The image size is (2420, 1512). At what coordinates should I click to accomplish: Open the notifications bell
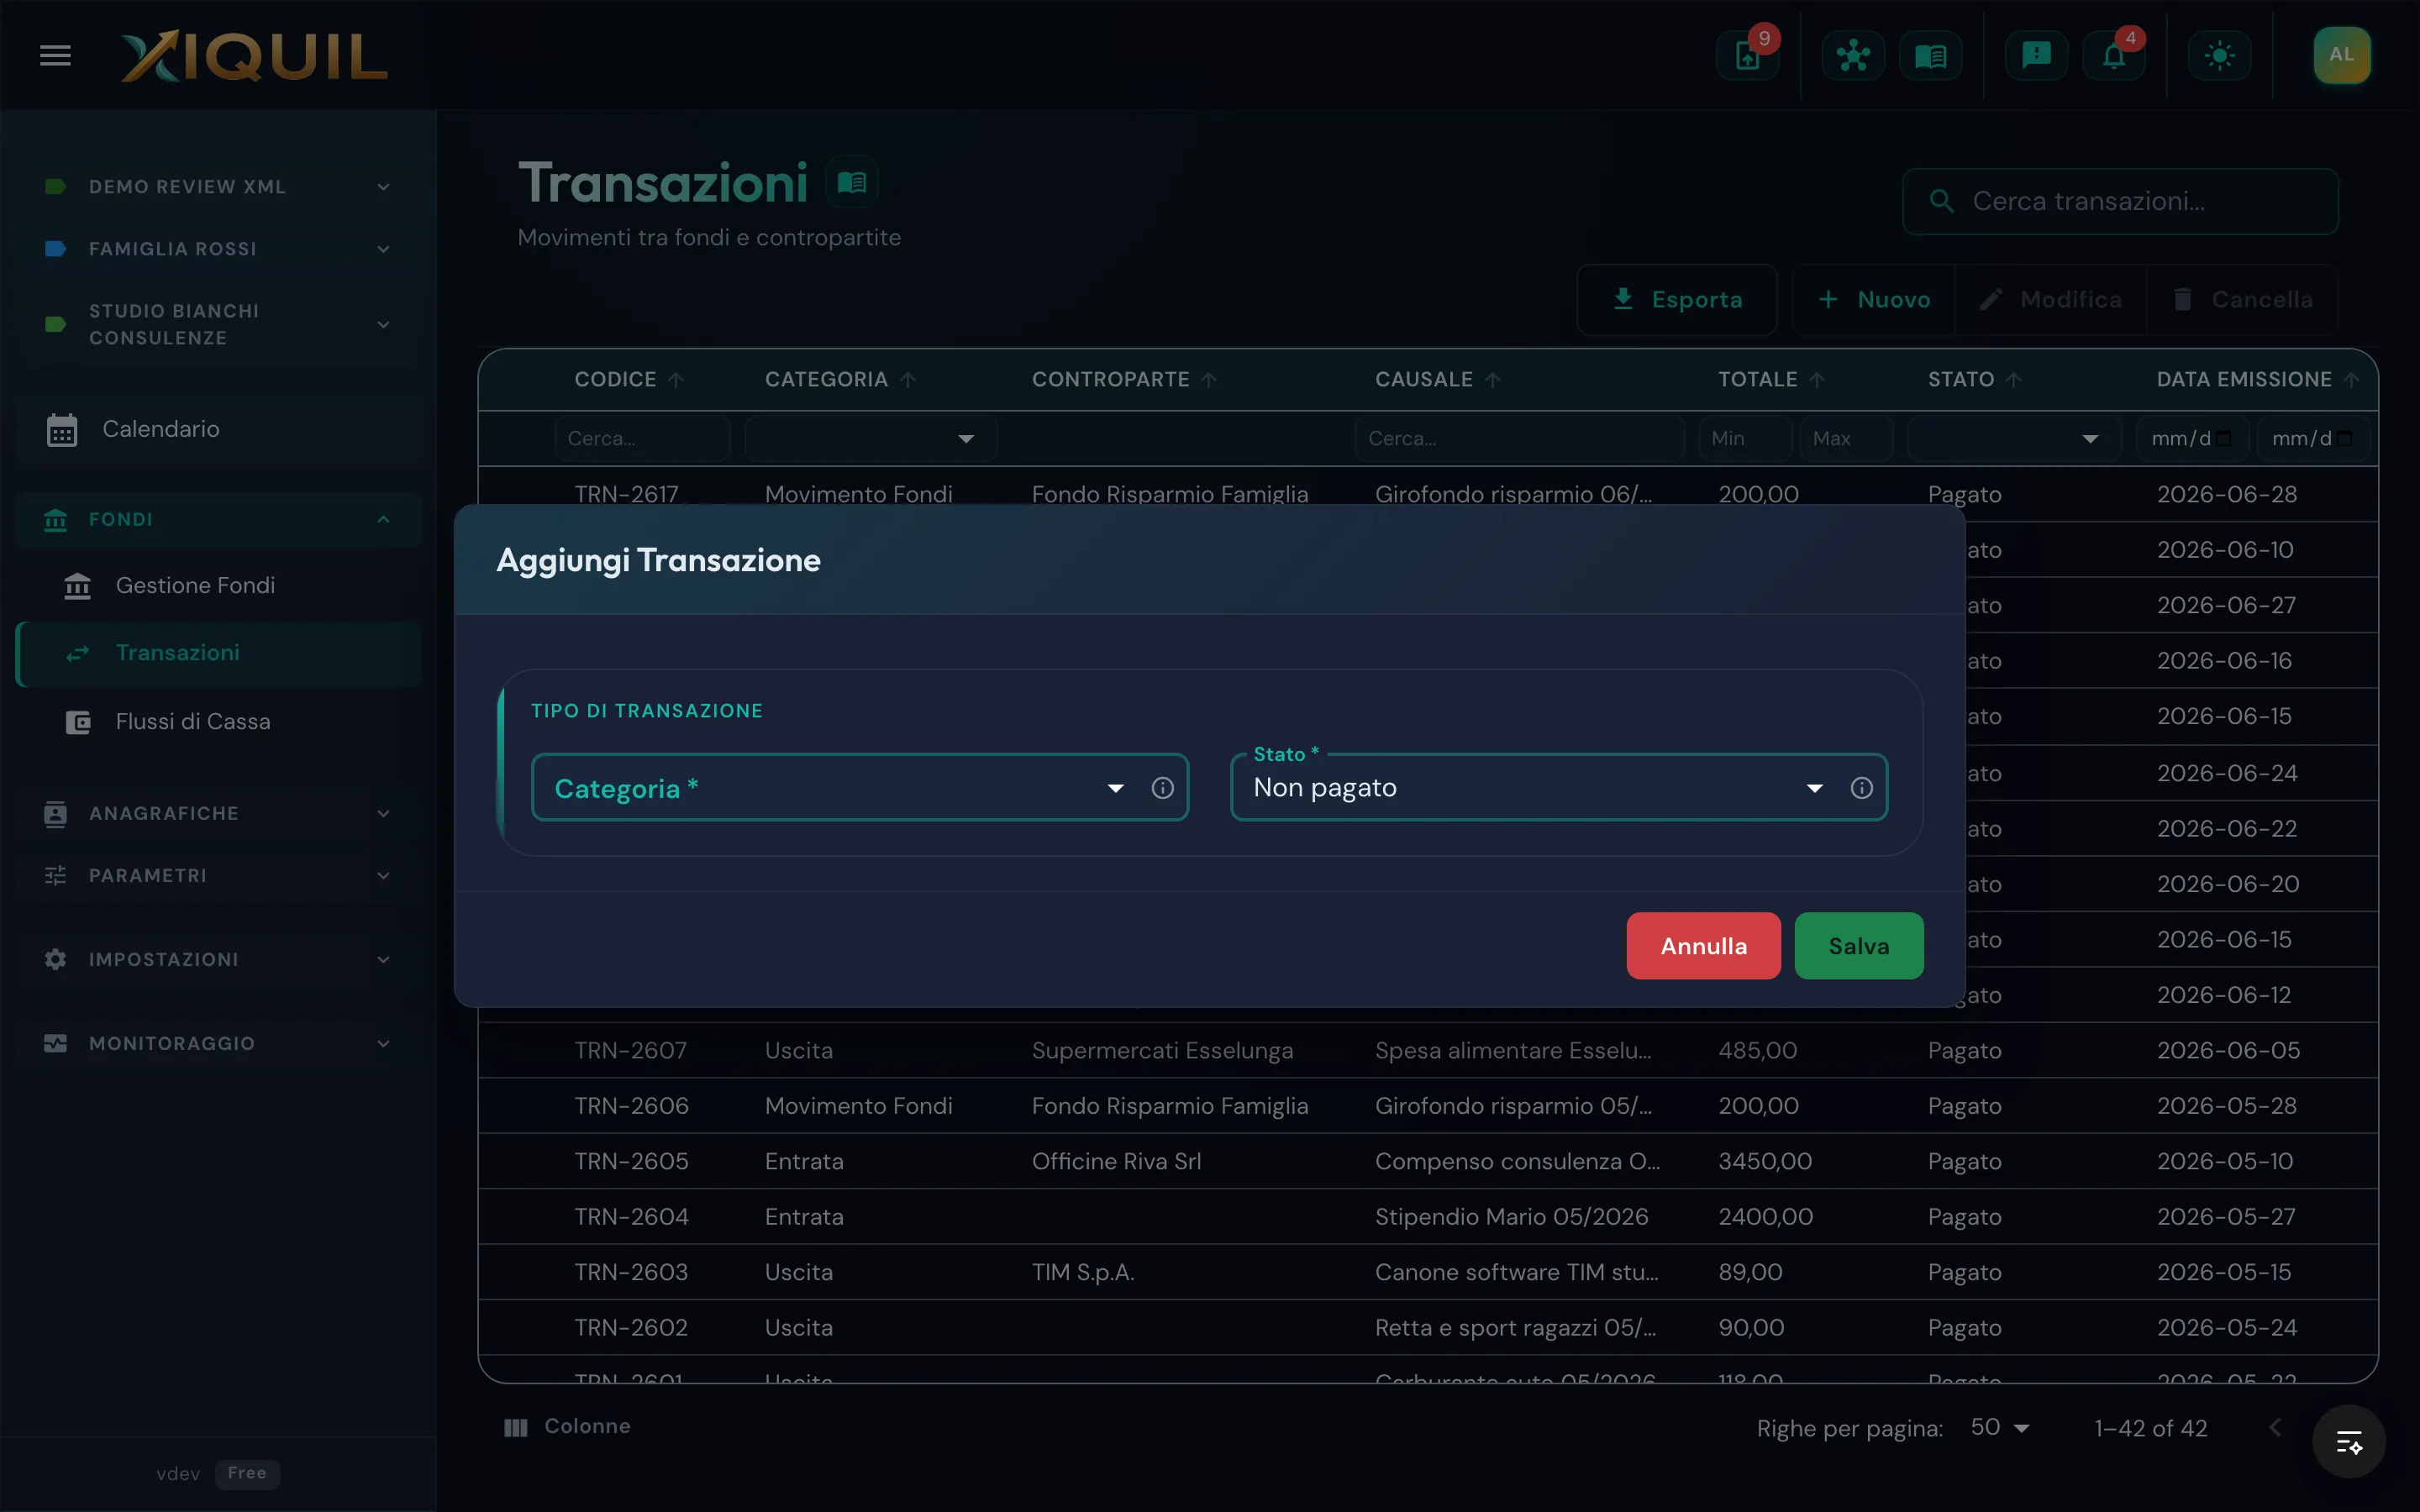pyautogui.click(x=2113, y=55)
